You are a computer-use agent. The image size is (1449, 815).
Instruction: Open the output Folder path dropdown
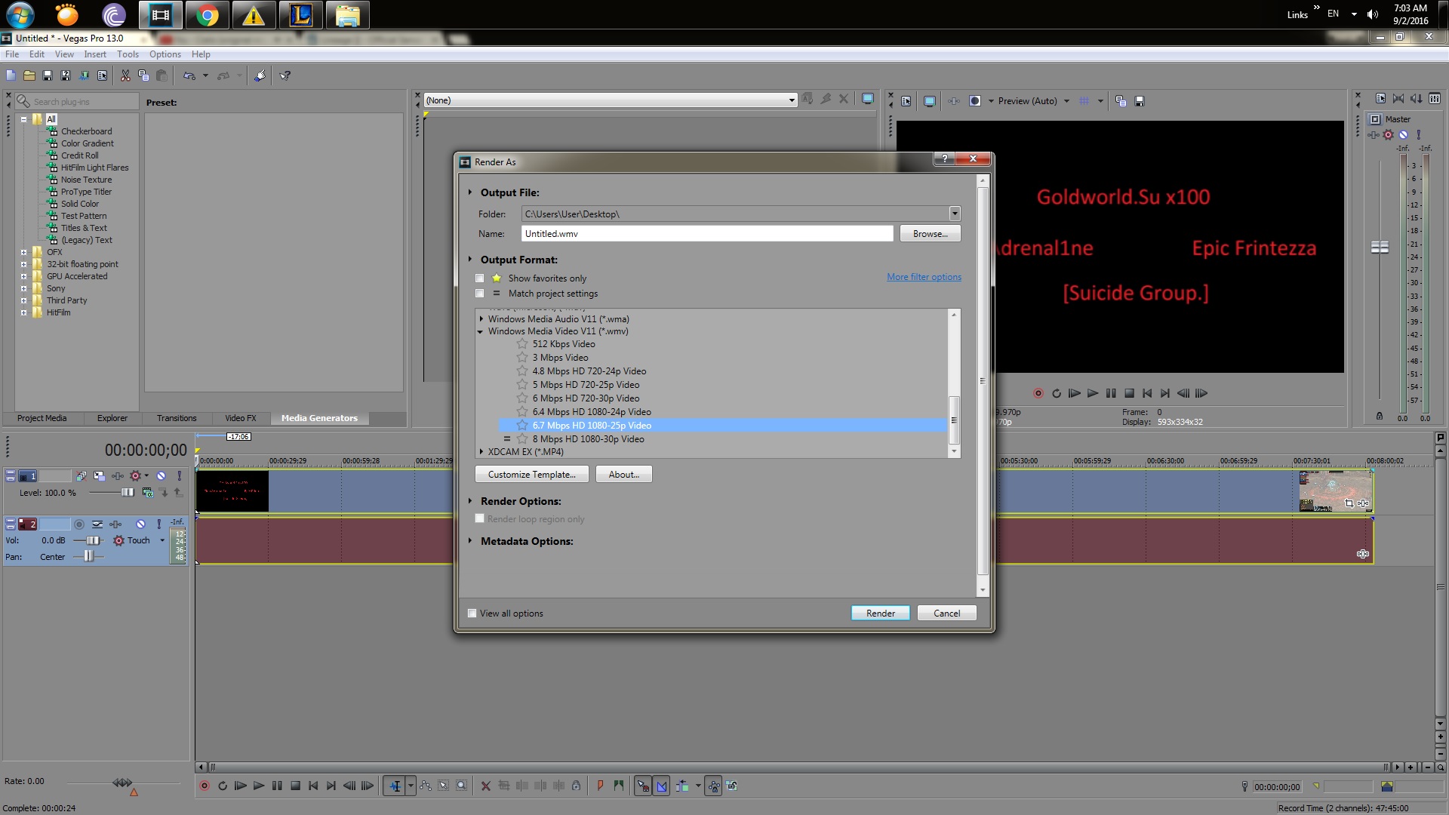pos(955,214)
